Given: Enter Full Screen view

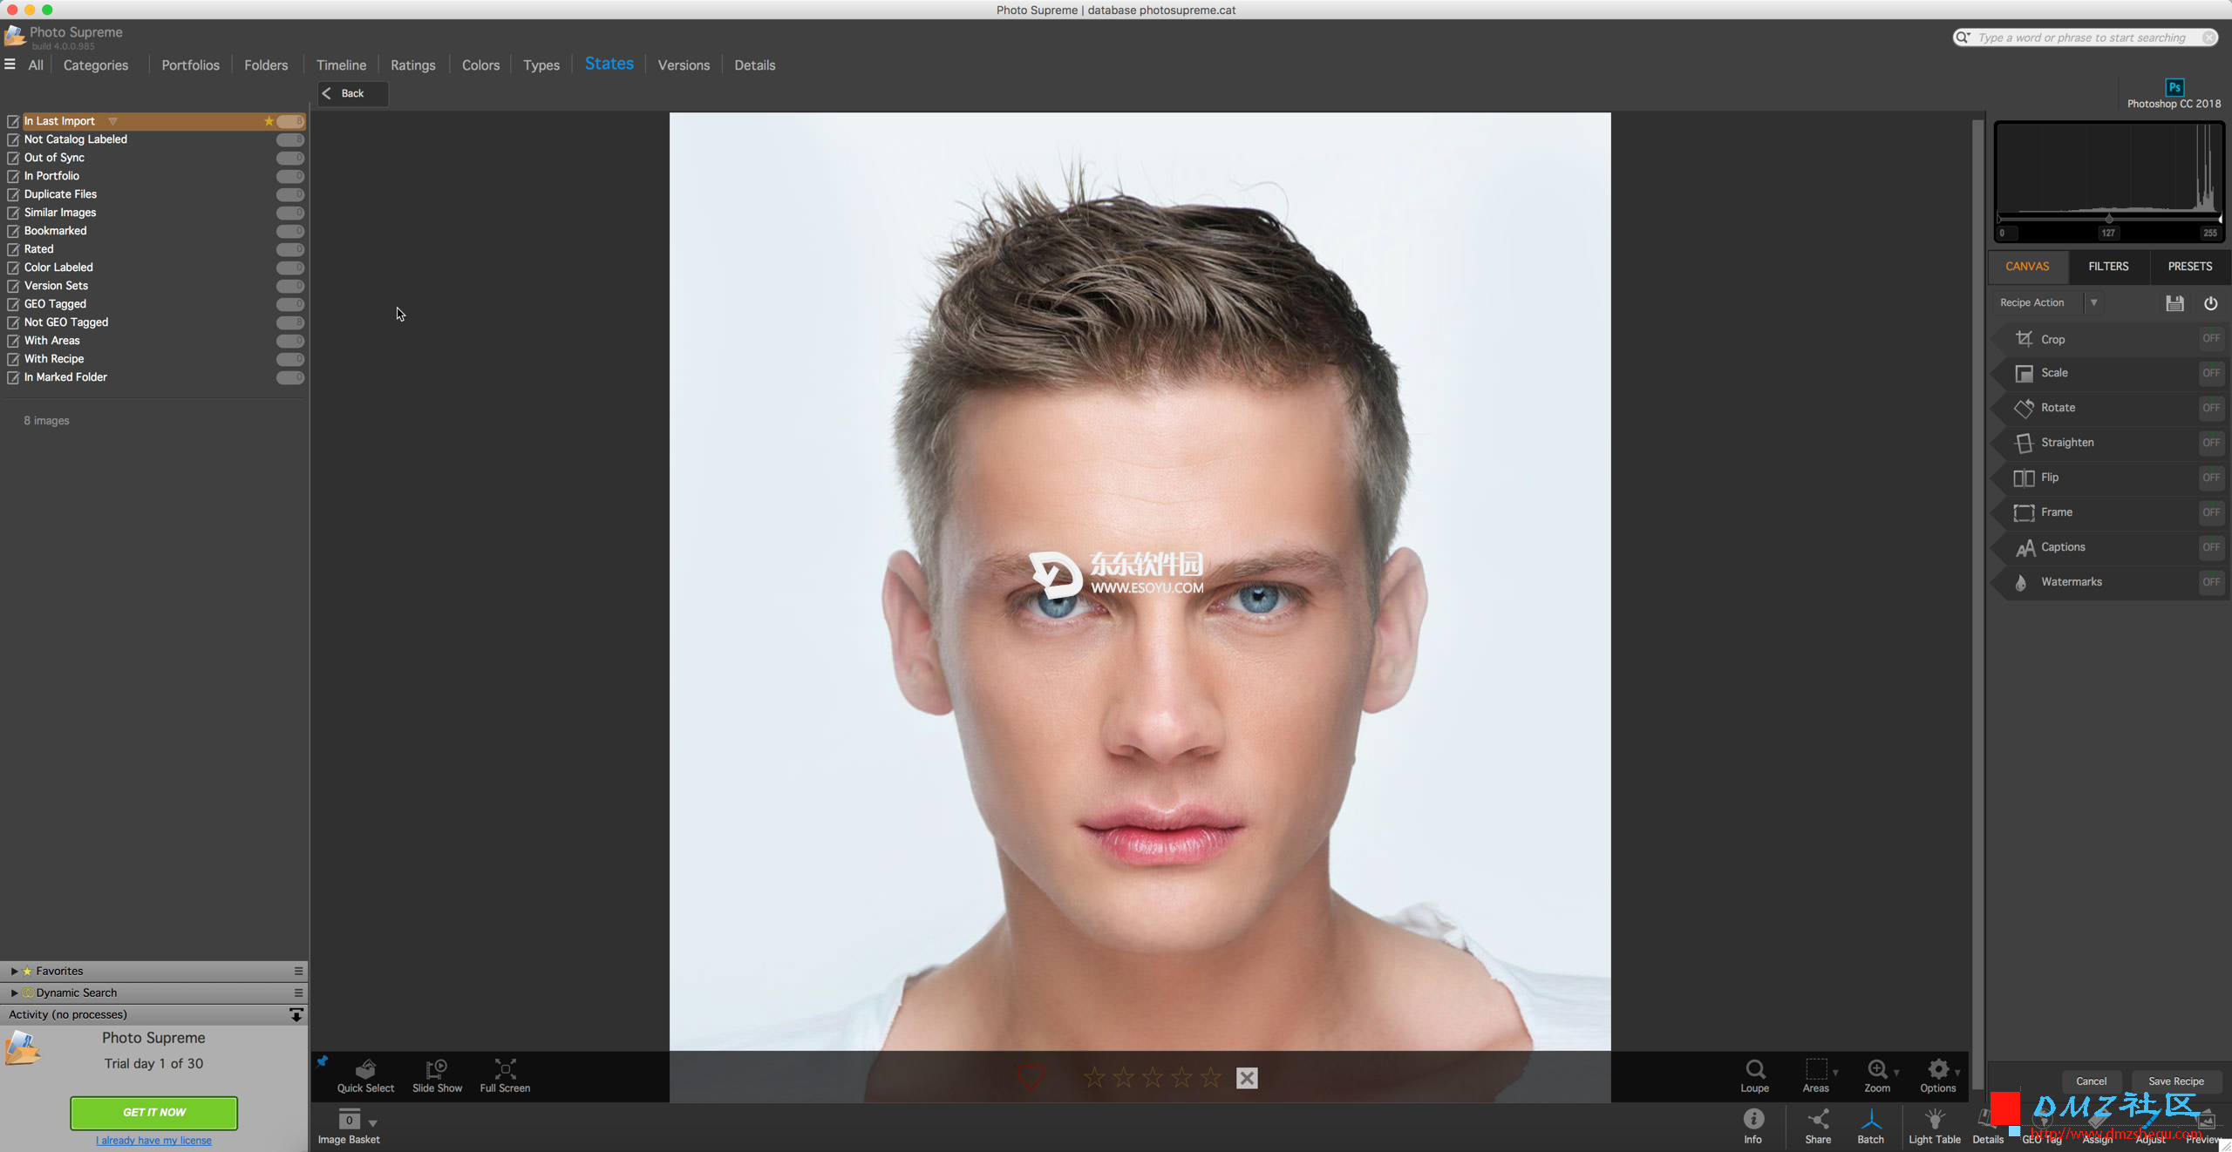Looking at the screenshot, I should [505, 1075].
